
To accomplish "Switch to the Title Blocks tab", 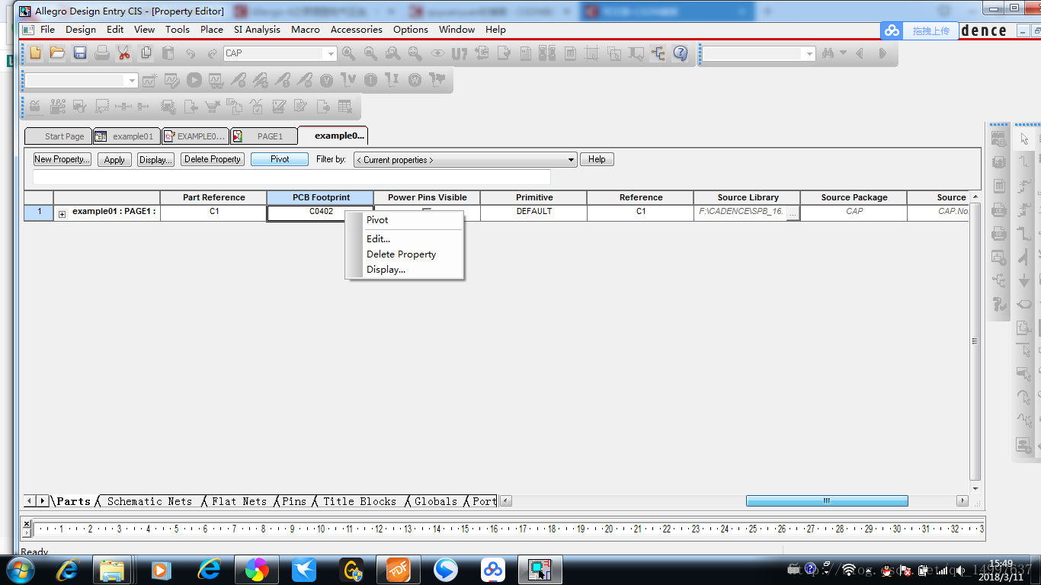I will coord(360,501).
